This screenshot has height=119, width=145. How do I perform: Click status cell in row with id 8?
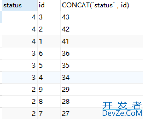pyautogui.click(x=20, y=101)
